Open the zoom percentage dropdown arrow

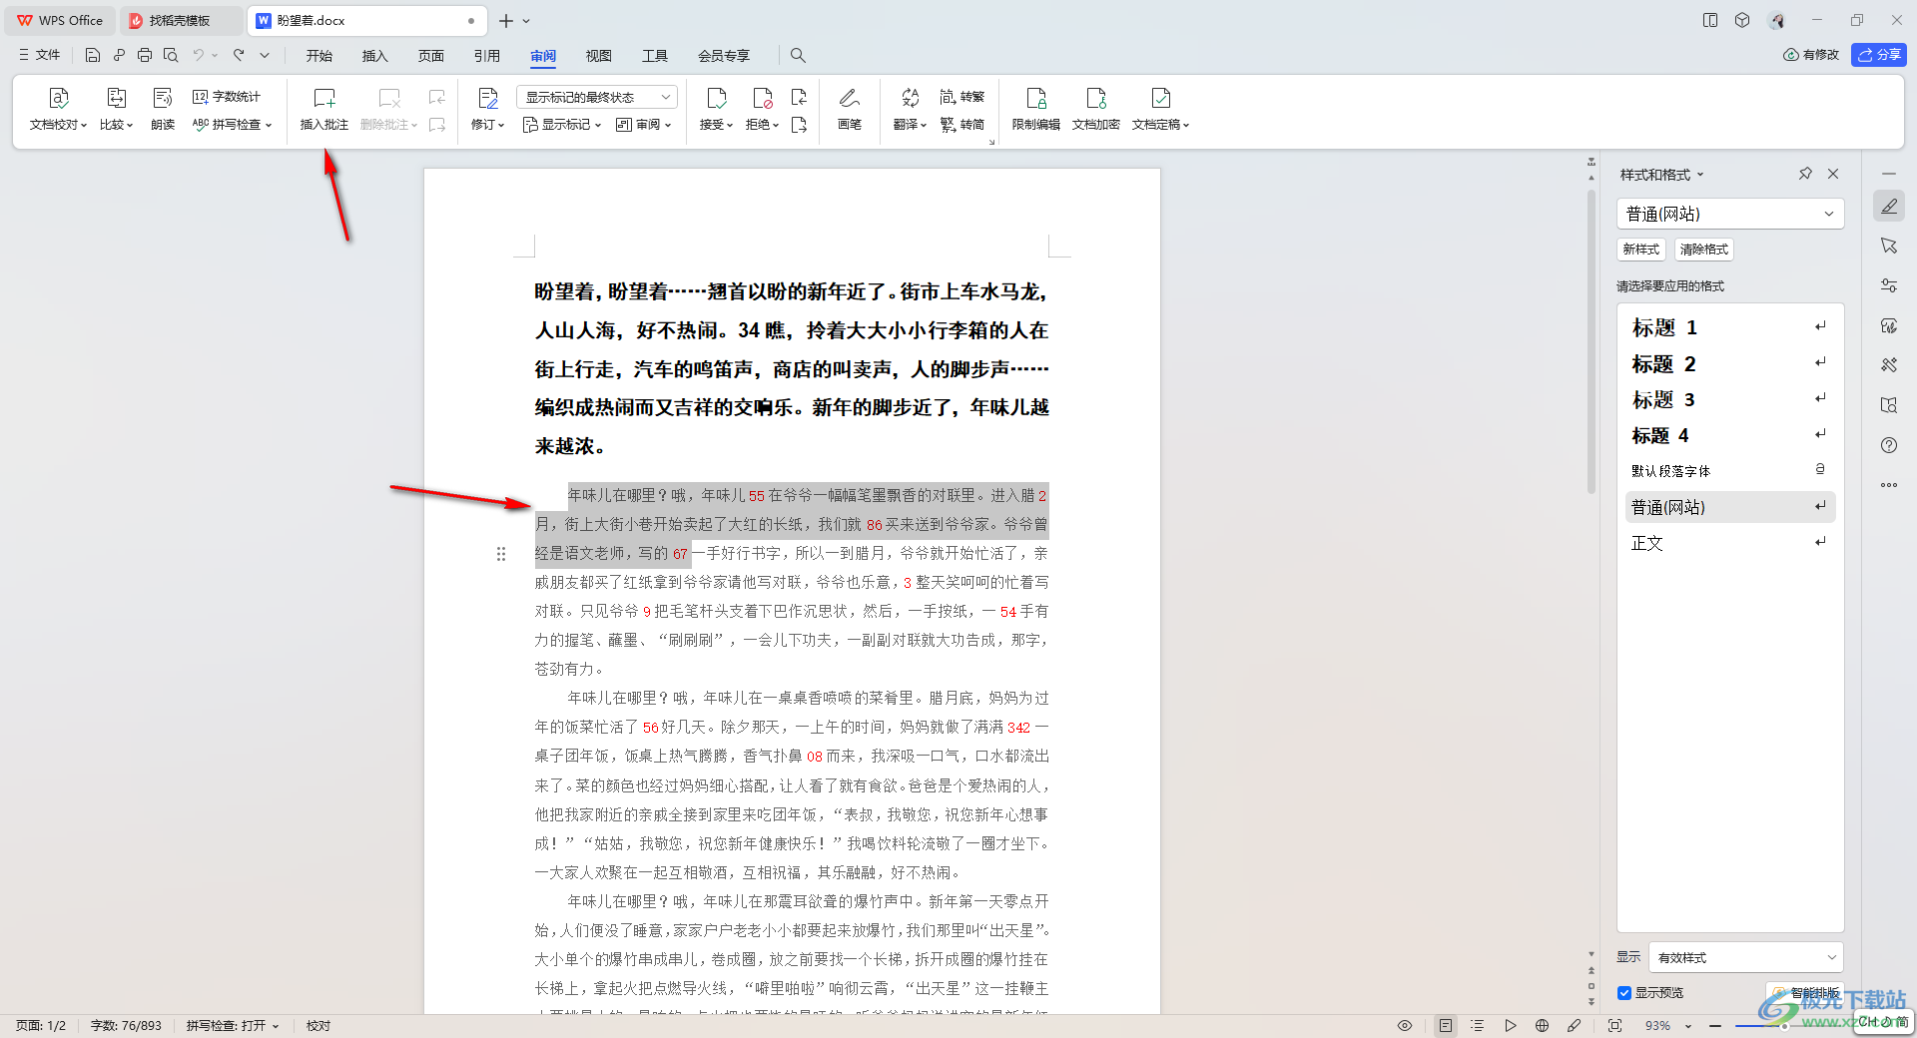click(x=1688, y=1026)
